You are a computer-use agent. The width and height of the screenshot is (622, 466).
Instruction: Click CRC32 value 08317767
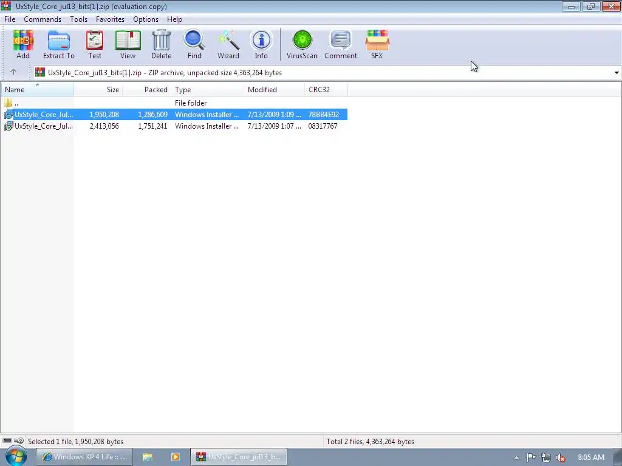[323, 126]
